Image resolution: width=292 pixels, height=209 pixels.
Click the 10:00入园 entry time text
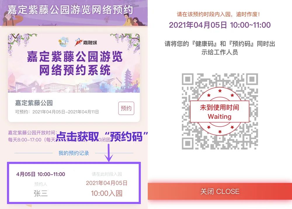107,193
